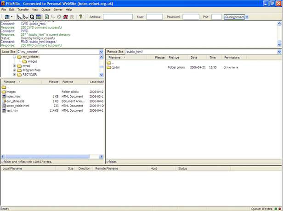Image resolution: width=283 pixels, height=211 pixels.
Task: Select mysql folder in local tree
Action: tap(26, 66)
